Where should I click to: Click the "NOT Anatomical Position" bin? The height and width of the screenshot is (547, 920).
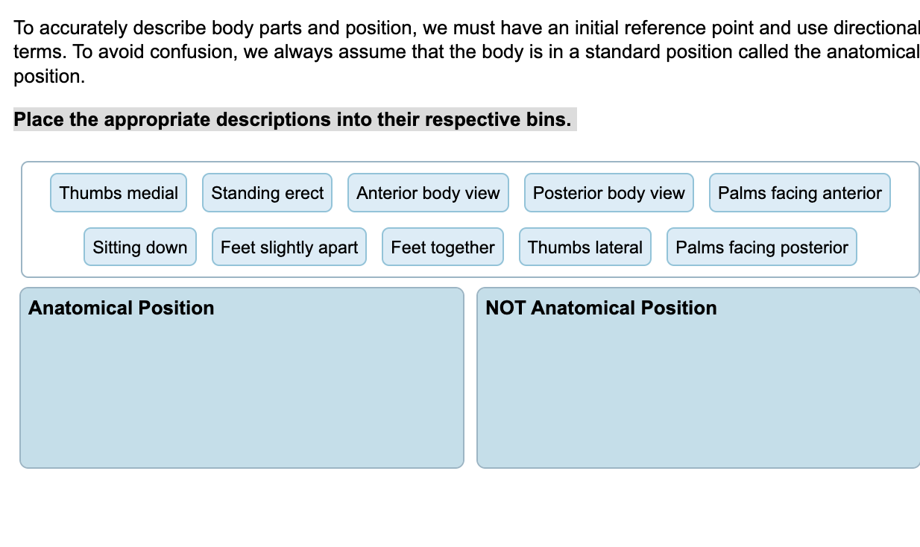tap(699, 380)
